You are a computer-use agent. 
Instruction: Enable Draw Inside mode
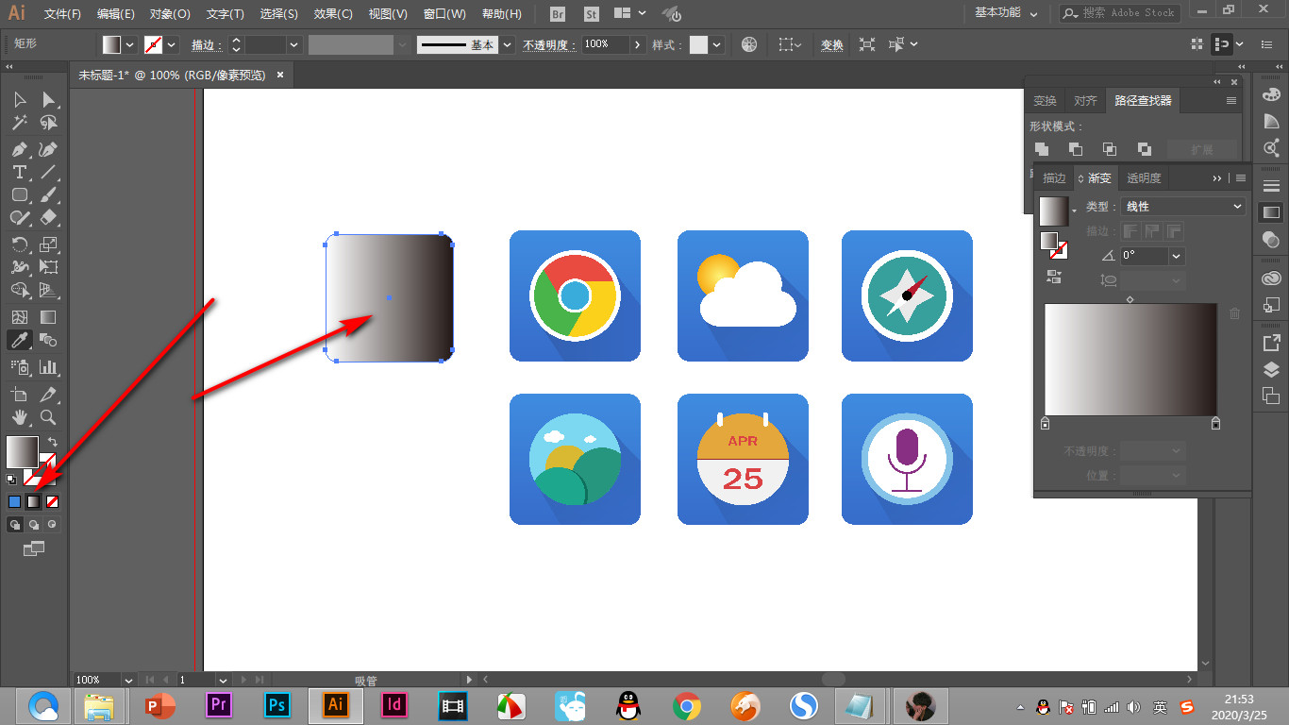(53, 524)
